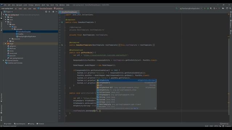Choose Arrays suggestion in completion popup
Screen dimensions: 232x130
[x=127, y=102]
